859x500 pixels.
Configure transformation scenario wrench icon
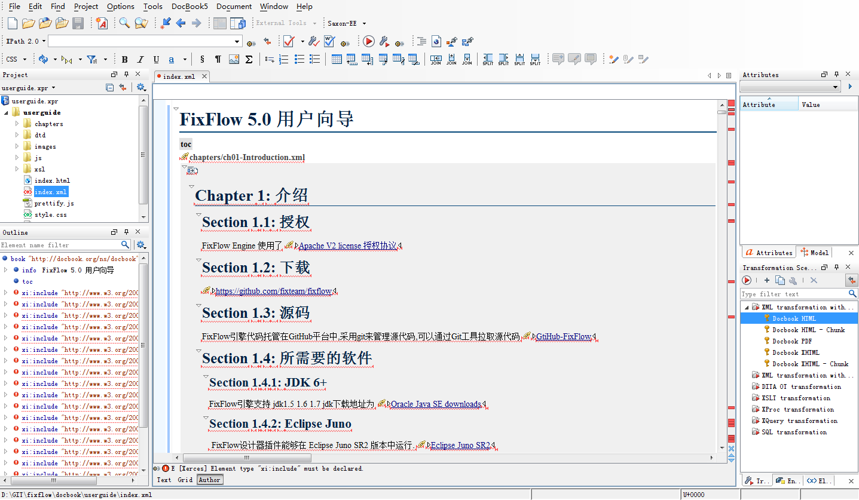(x=384, y=41)
